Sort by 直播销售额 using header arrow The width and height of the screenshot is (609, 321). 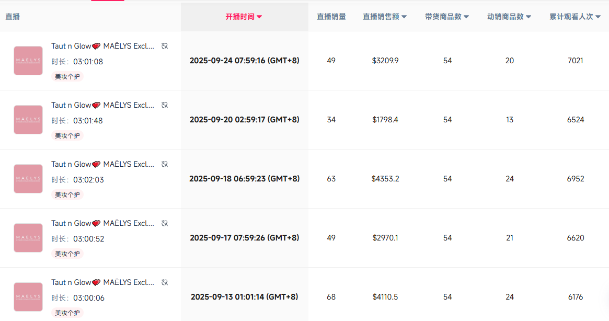tap(404, 17)
